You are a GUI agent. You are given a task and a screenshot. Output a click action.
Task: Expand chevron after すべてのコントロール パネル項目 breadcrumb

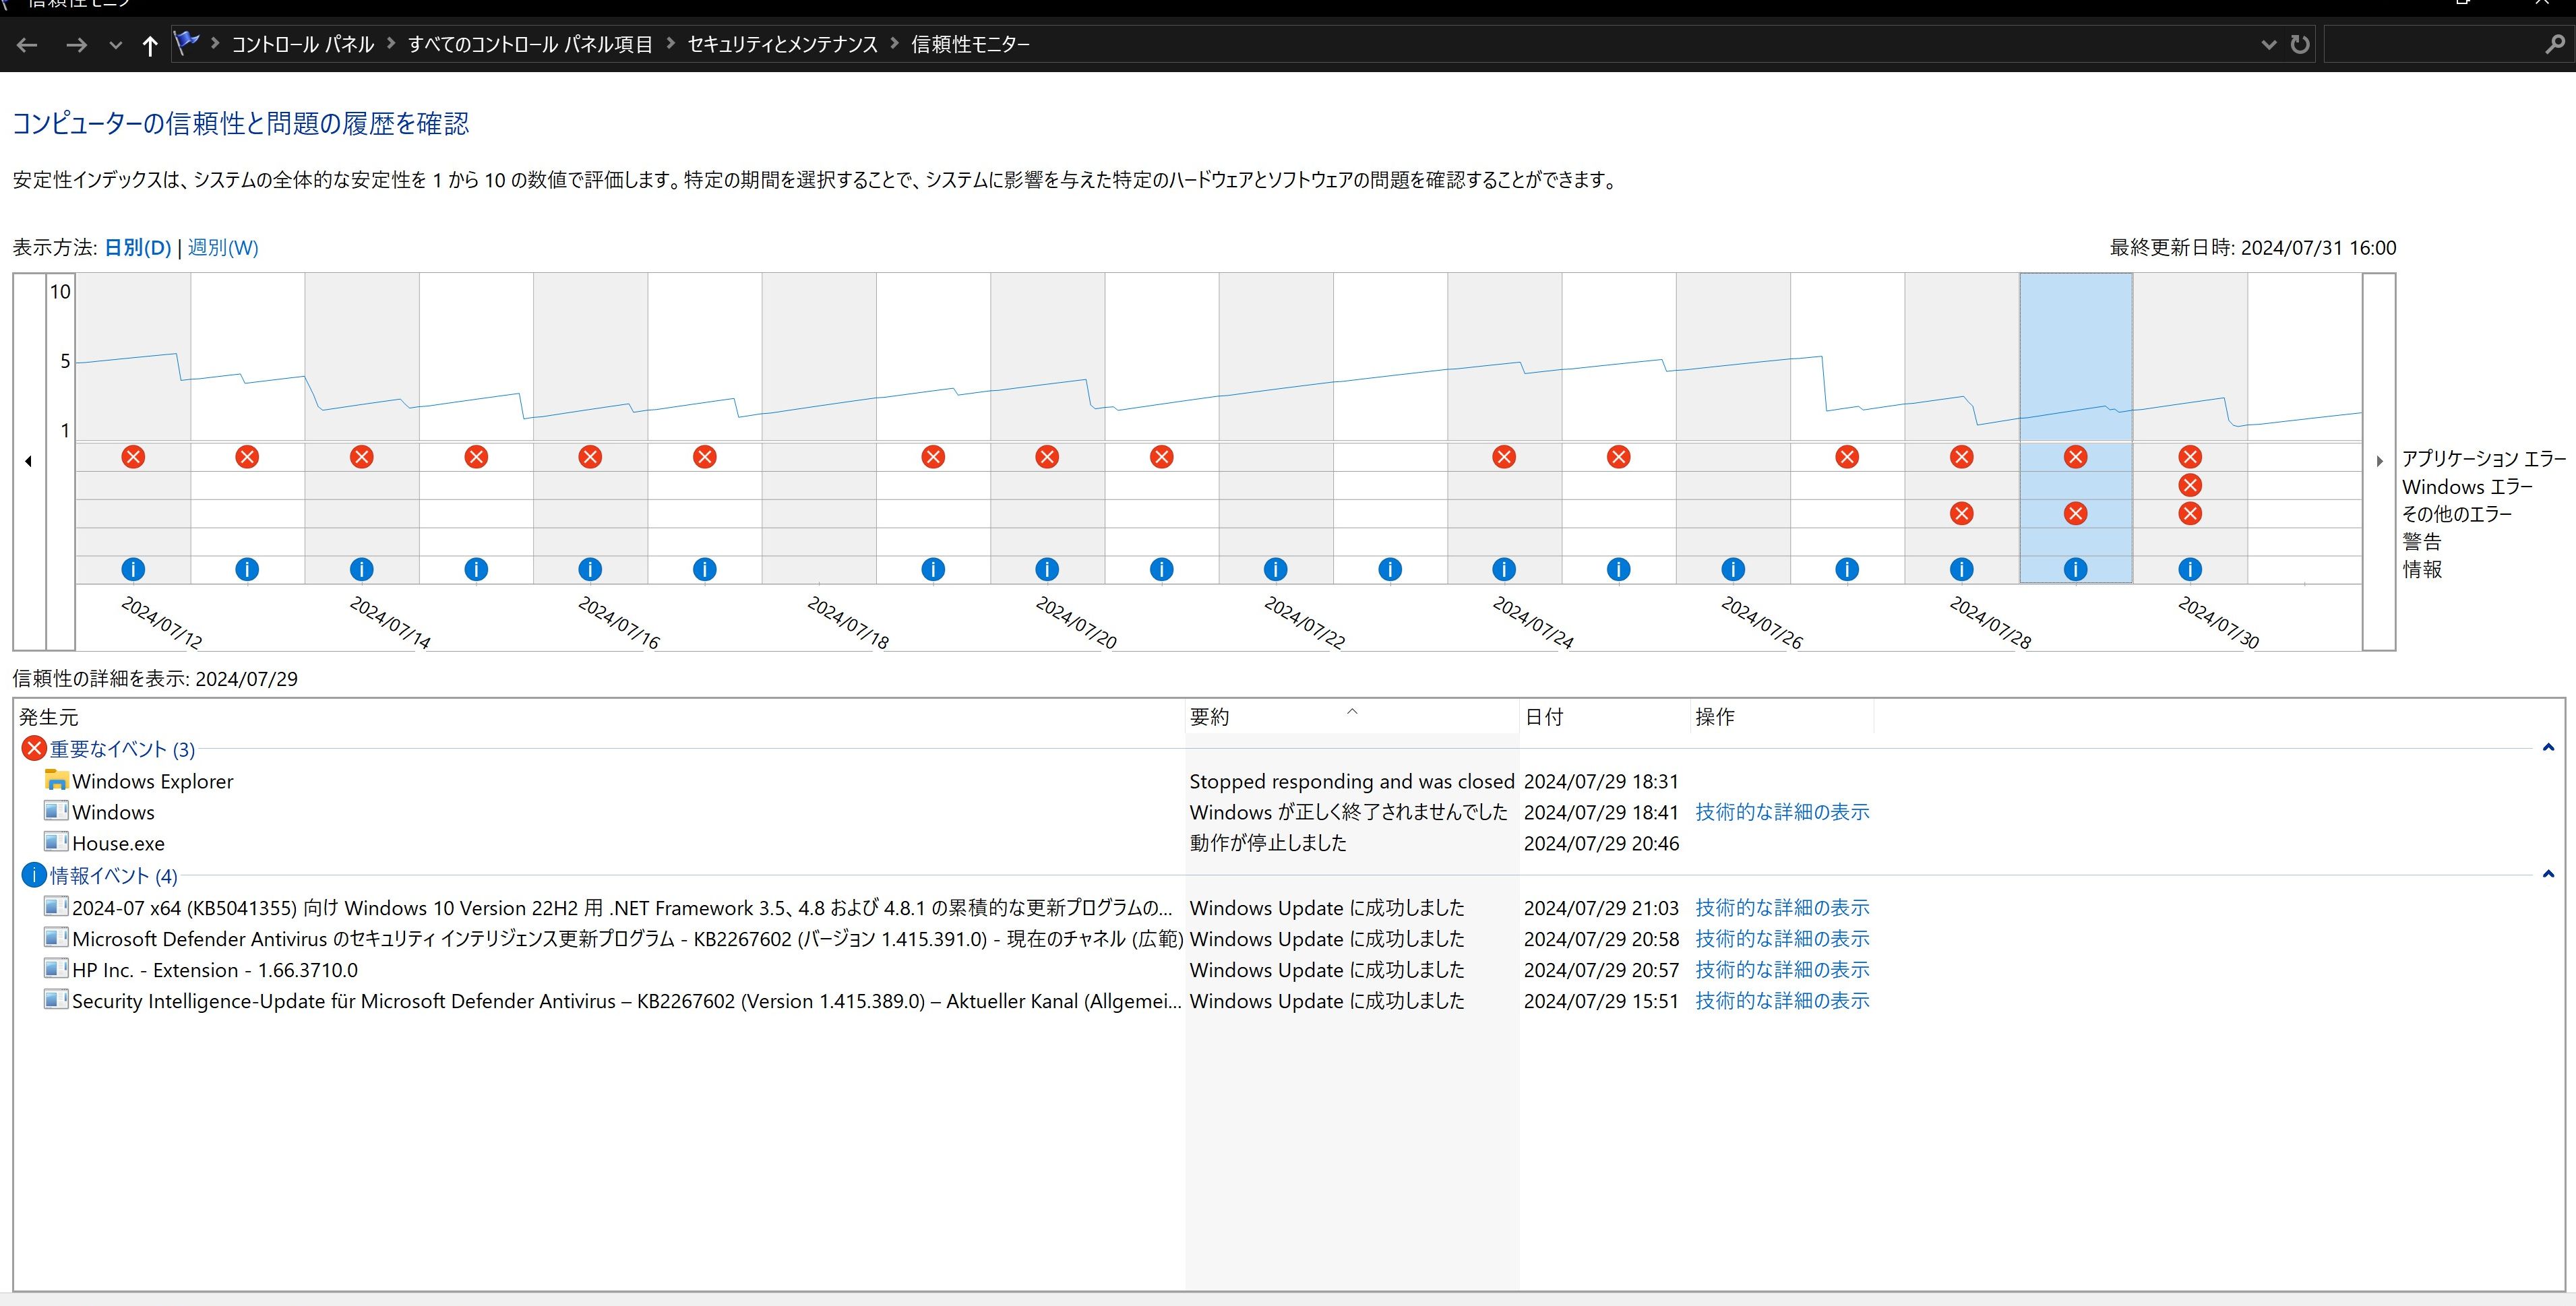click(670, 44)
